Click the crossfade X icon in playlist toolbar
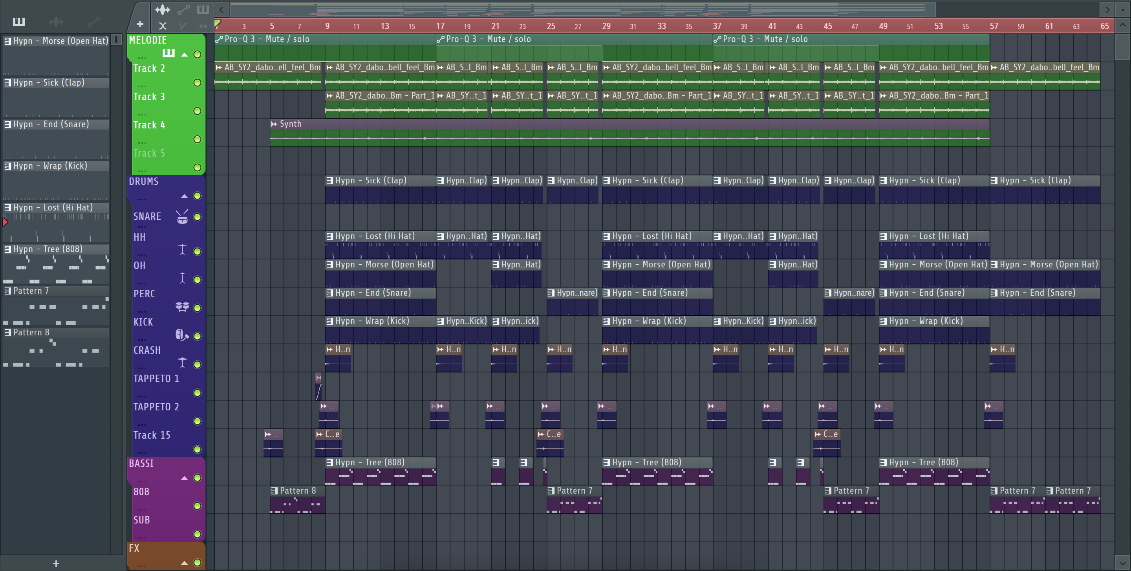Viewport: 1131px width, 571px height. click(x=163, y=26)
